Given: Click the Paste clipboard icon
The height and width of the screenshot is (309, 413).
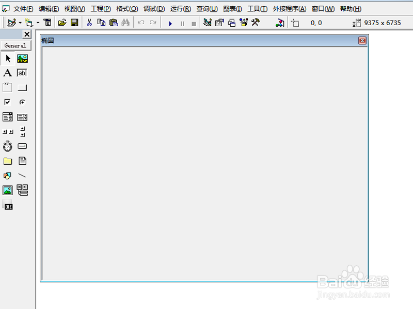Looking at the screenshot, I should 114,23.
